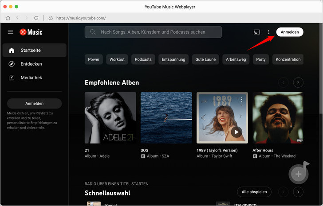Open the Adele 21 album cover
The height and width of the screenshot is (206, 323).
[x=110, y=118]
